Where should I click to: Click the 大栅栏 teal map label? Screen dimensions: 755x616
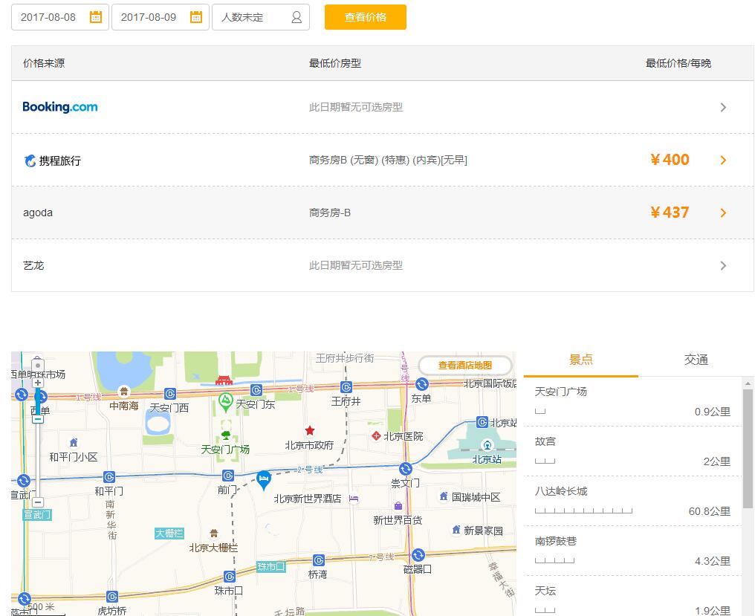pyautogui.click(x=169, y=534)
